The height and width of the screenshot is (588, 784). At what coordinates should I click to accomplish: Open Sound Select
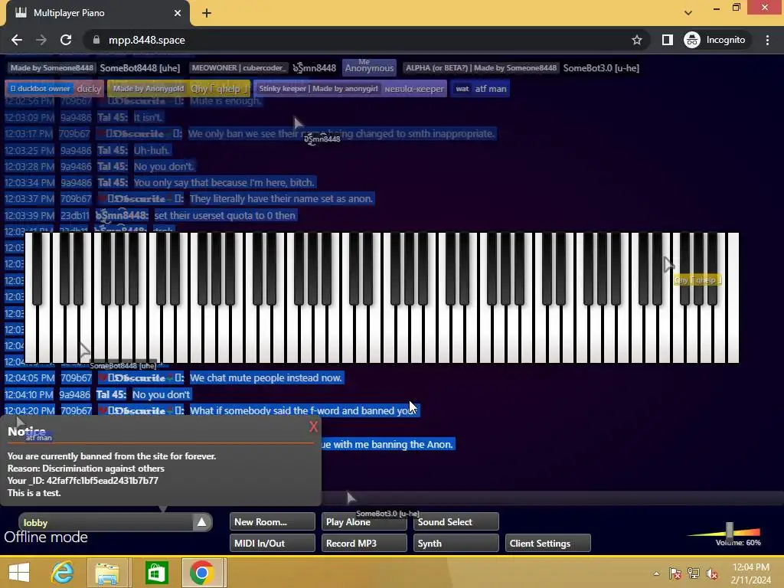click(456, 521)
